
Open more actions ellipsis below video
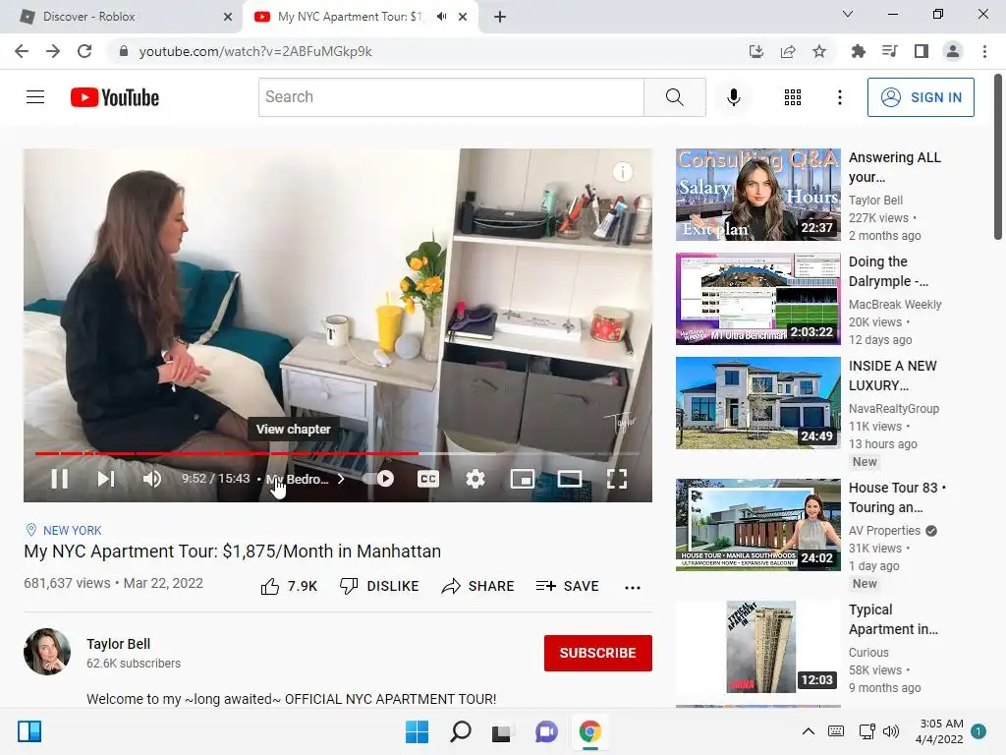point(633,587)
